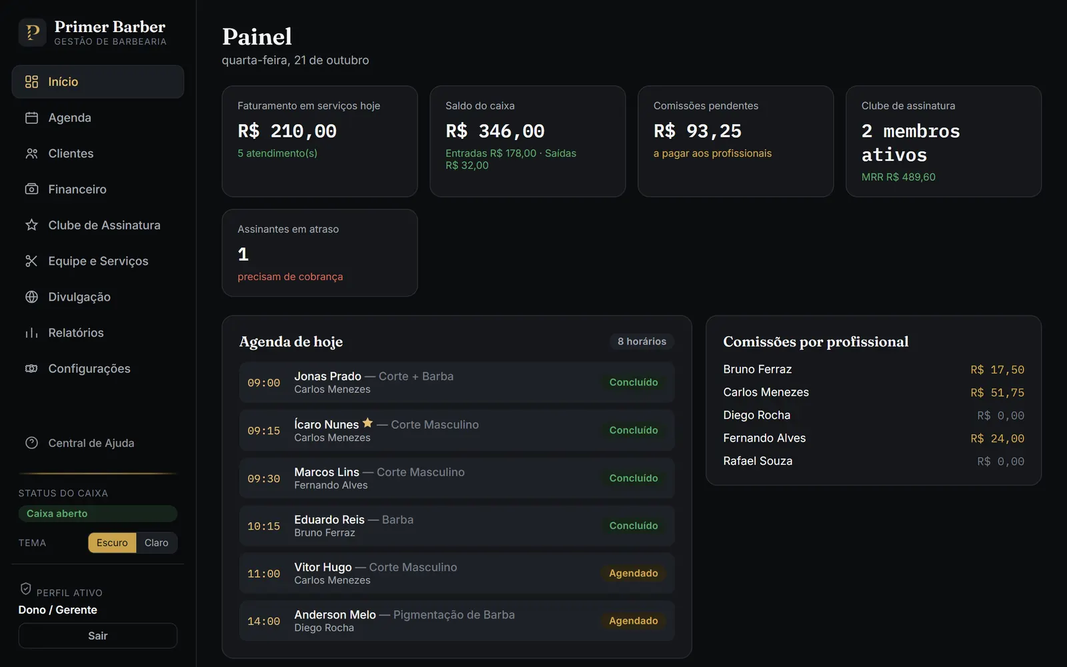Click the Dono / Gerente profile label
The width and height of the screenshot is (1067, 667).
(x=58, y=610)
